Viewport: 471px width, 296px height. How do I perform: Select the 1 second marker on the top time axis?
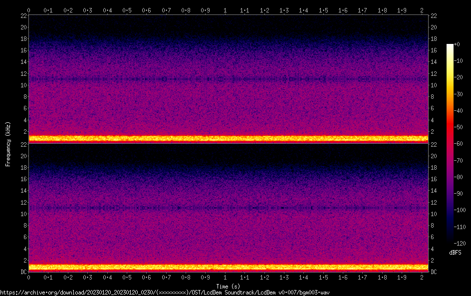pos(225,10)
